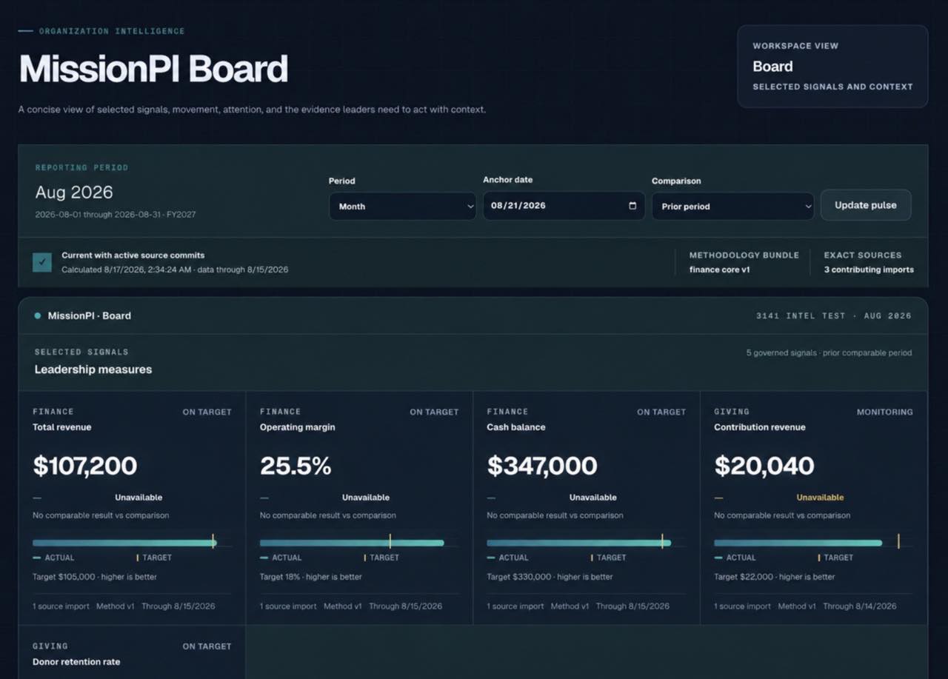Click the Operating margin progress bar
Screen dimensions: 948x679
(352, 543)
